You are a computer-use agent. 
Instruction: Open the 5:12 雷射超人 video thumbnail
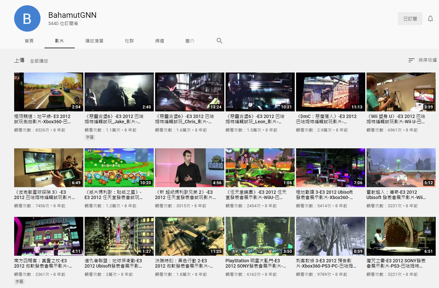pos(401,168)
